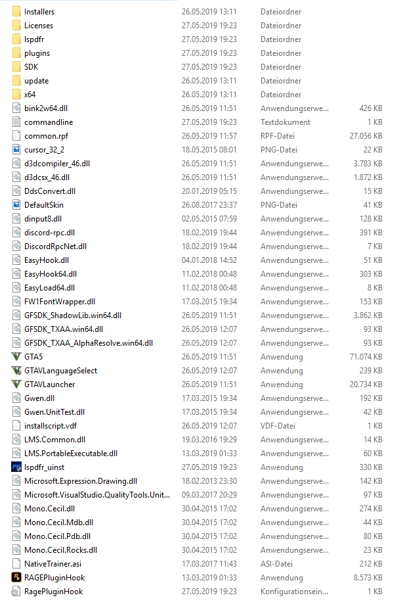Click the Konfigurationsein... type of RagePluginHook
The height and width of the screenshot is (608, 395).
tap(295, 592)
